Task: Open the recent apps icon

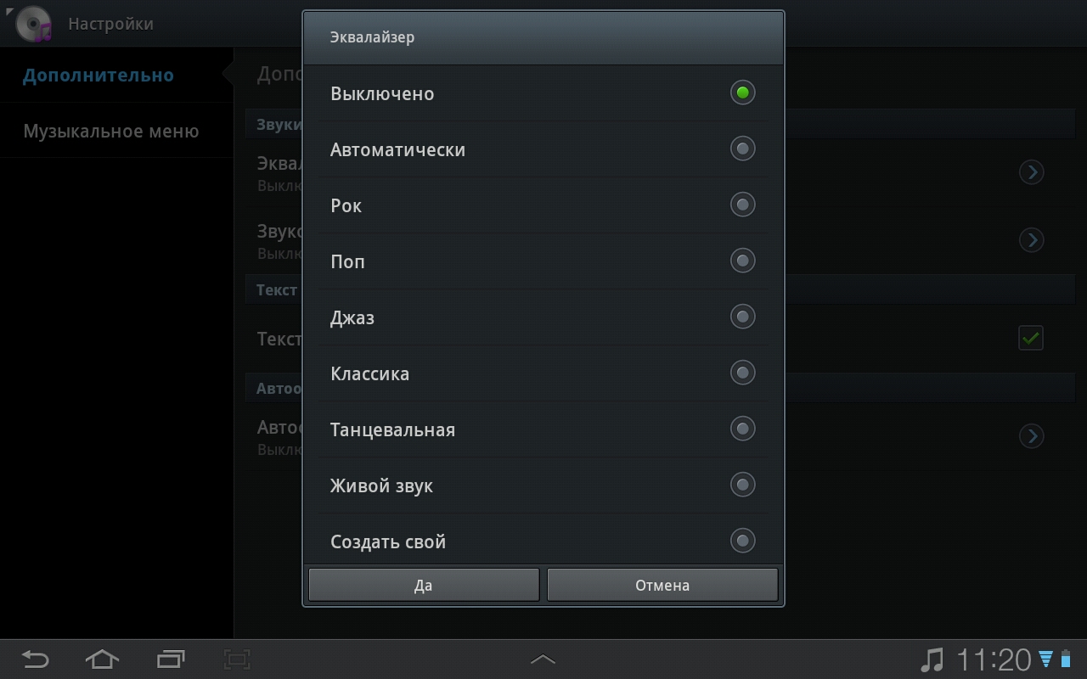Action: tap(171, 659)
